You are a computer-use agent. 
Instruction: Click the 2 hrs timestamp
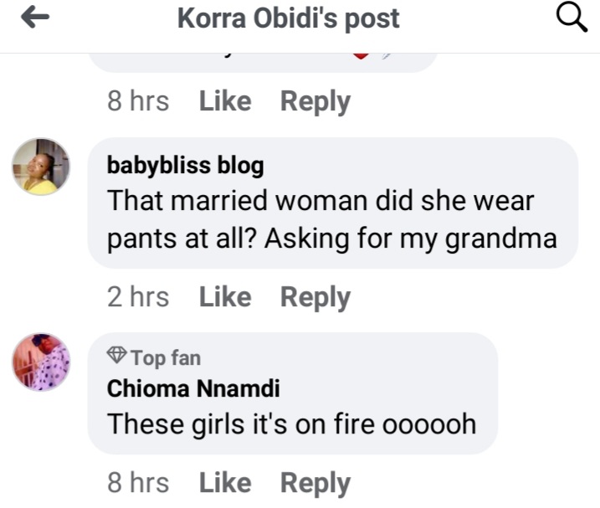[138, 297]
